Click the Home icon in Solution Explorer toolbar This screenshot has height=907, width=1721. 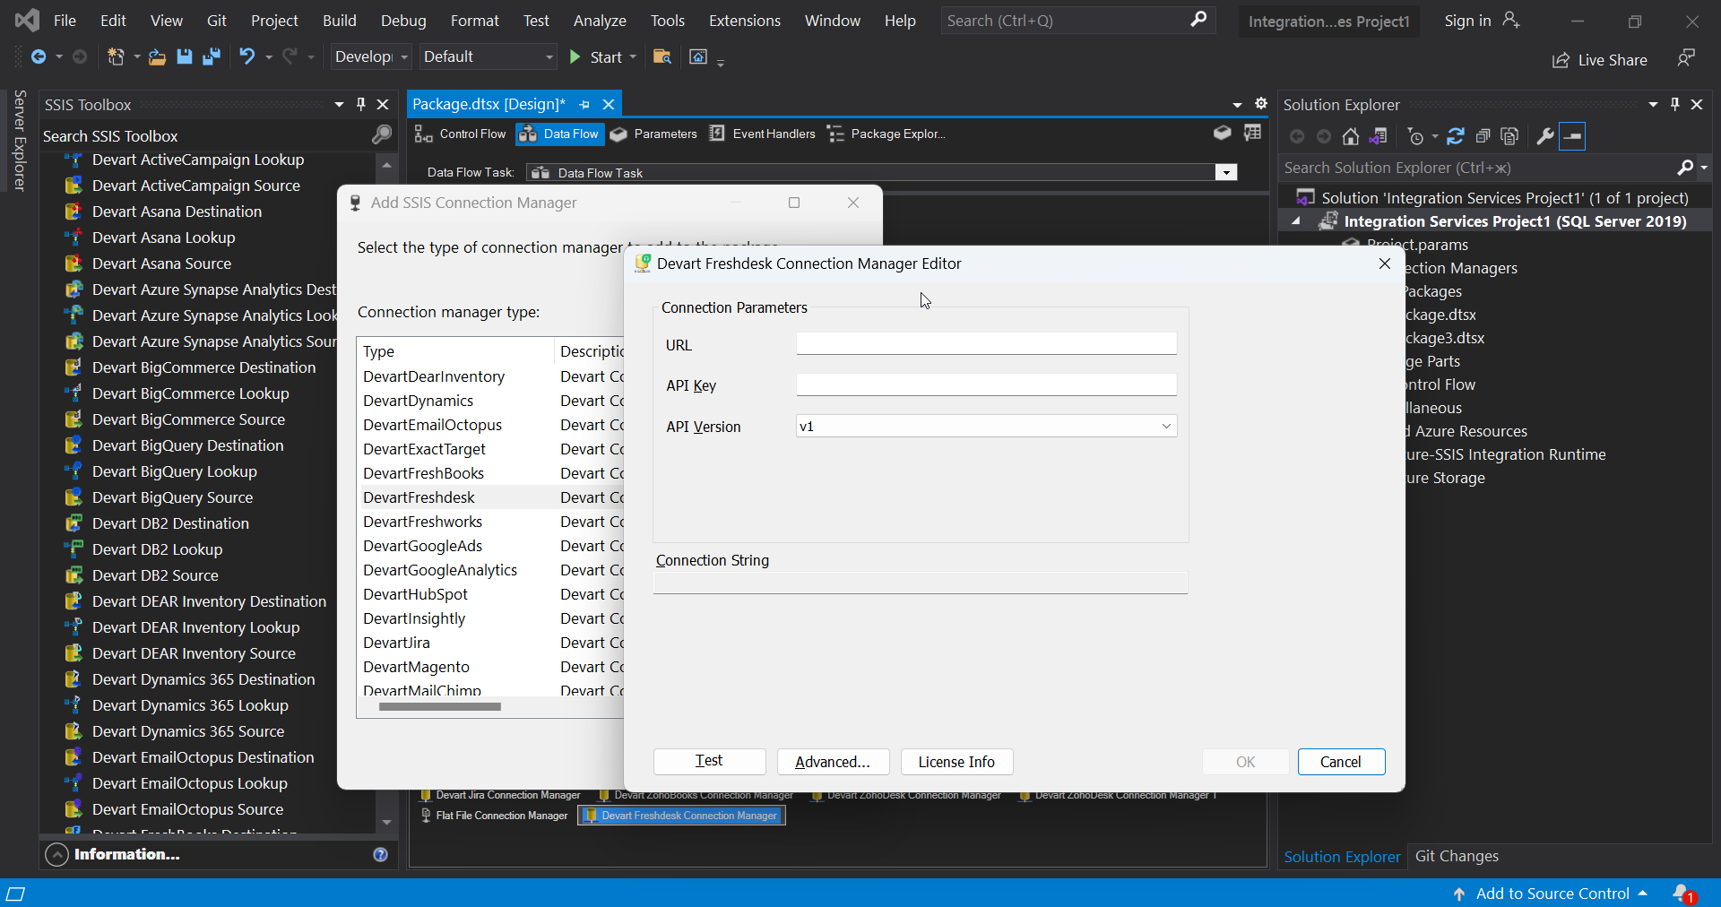pyautogui.click(x=1352, y=135)
